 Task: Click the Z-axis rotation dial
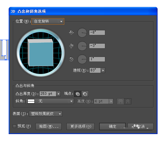tap(82, 59)
